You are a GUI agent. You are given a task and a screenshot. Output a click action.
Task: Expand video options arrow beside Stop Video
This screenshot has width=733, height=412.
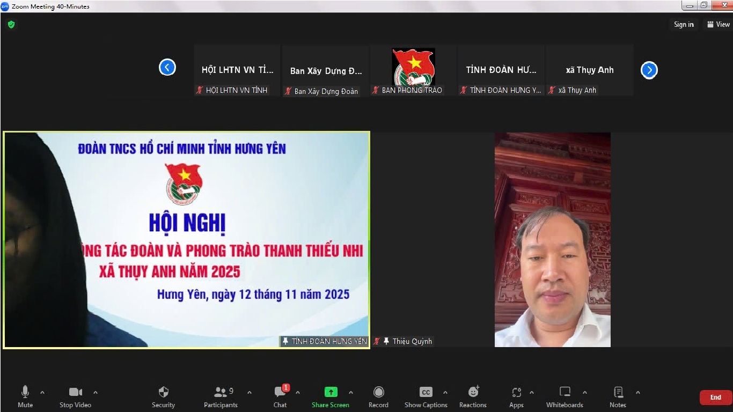pos(96,392)
